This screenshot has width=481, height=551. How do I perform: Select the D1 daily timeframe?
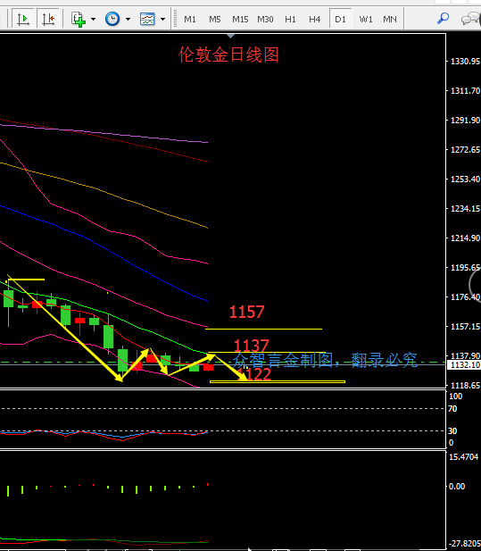click(x=340, y=20)
